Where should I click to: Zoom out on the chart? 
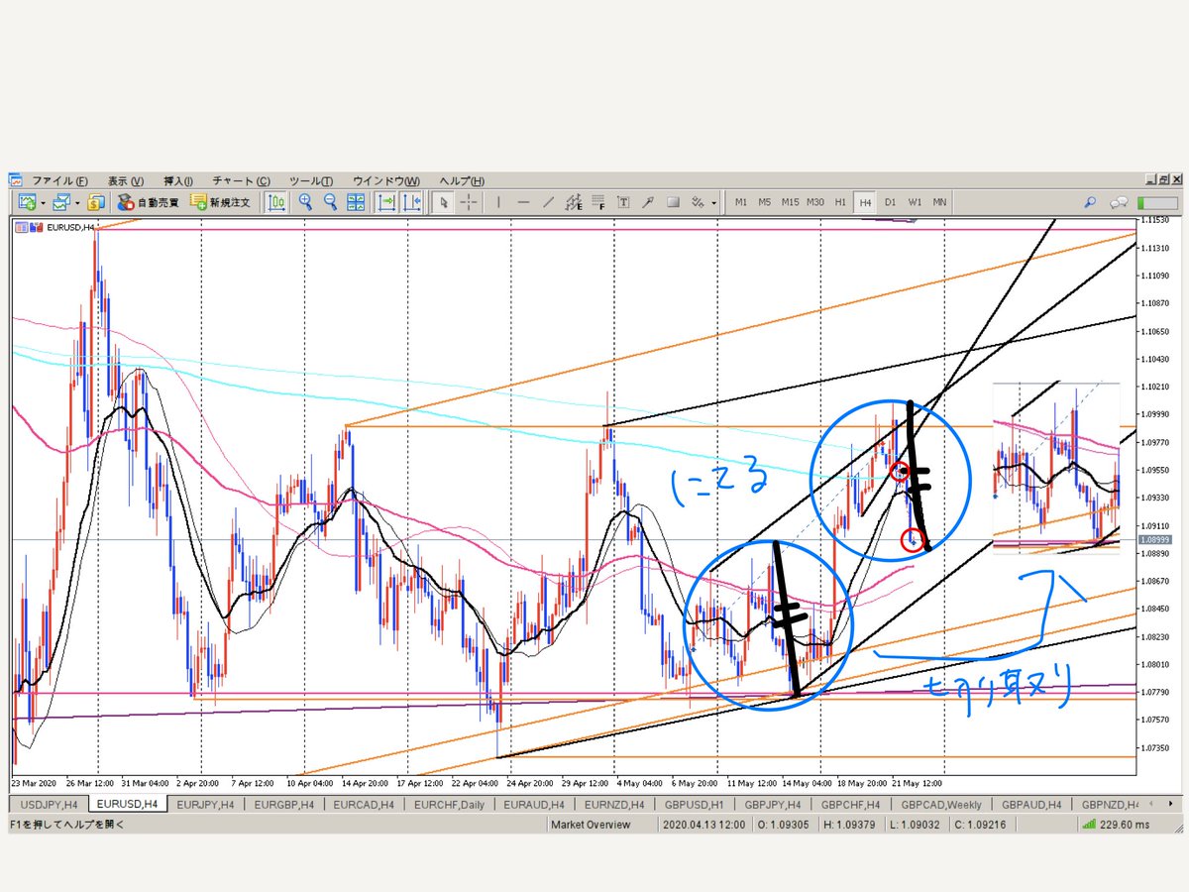click(331, 202)
